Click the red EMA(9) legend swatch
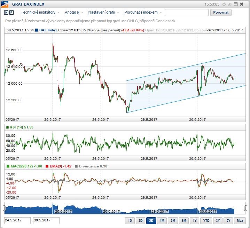 [47, 166]
